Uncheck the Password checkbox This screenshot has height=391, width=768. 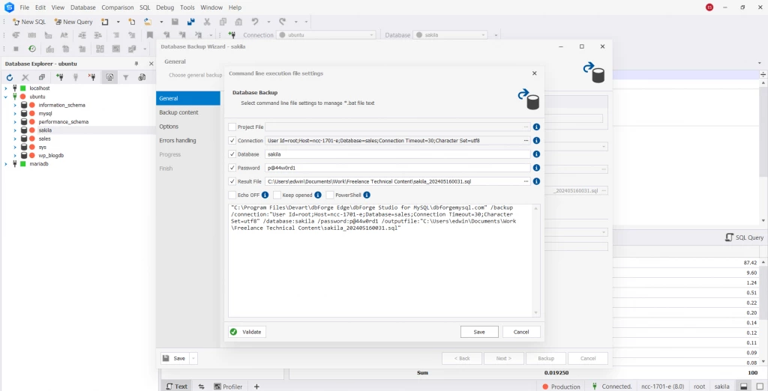[x=232, y=168]
